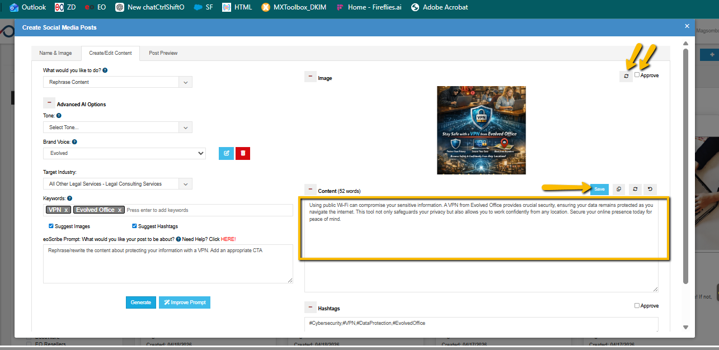Check the Image Approve checkbox
719x350 pixels.
pyautogui.click(x=637, y=75)
